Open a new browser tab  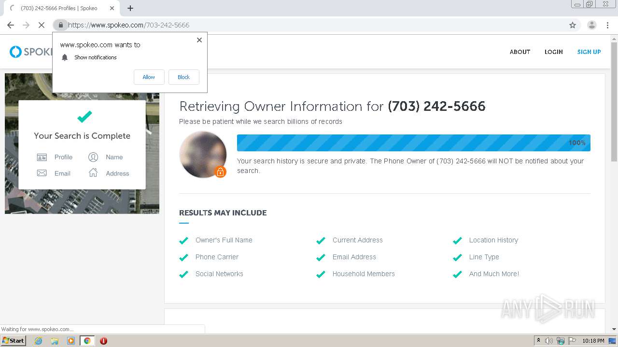click(130, 8)
